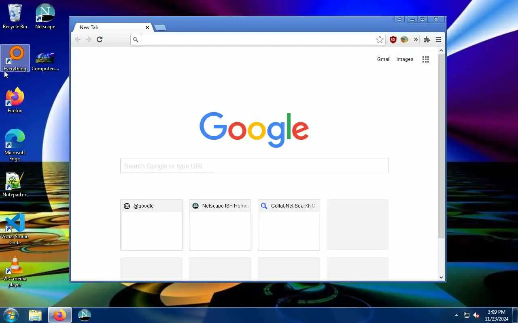Open the Gmail link

coord(384,59)
